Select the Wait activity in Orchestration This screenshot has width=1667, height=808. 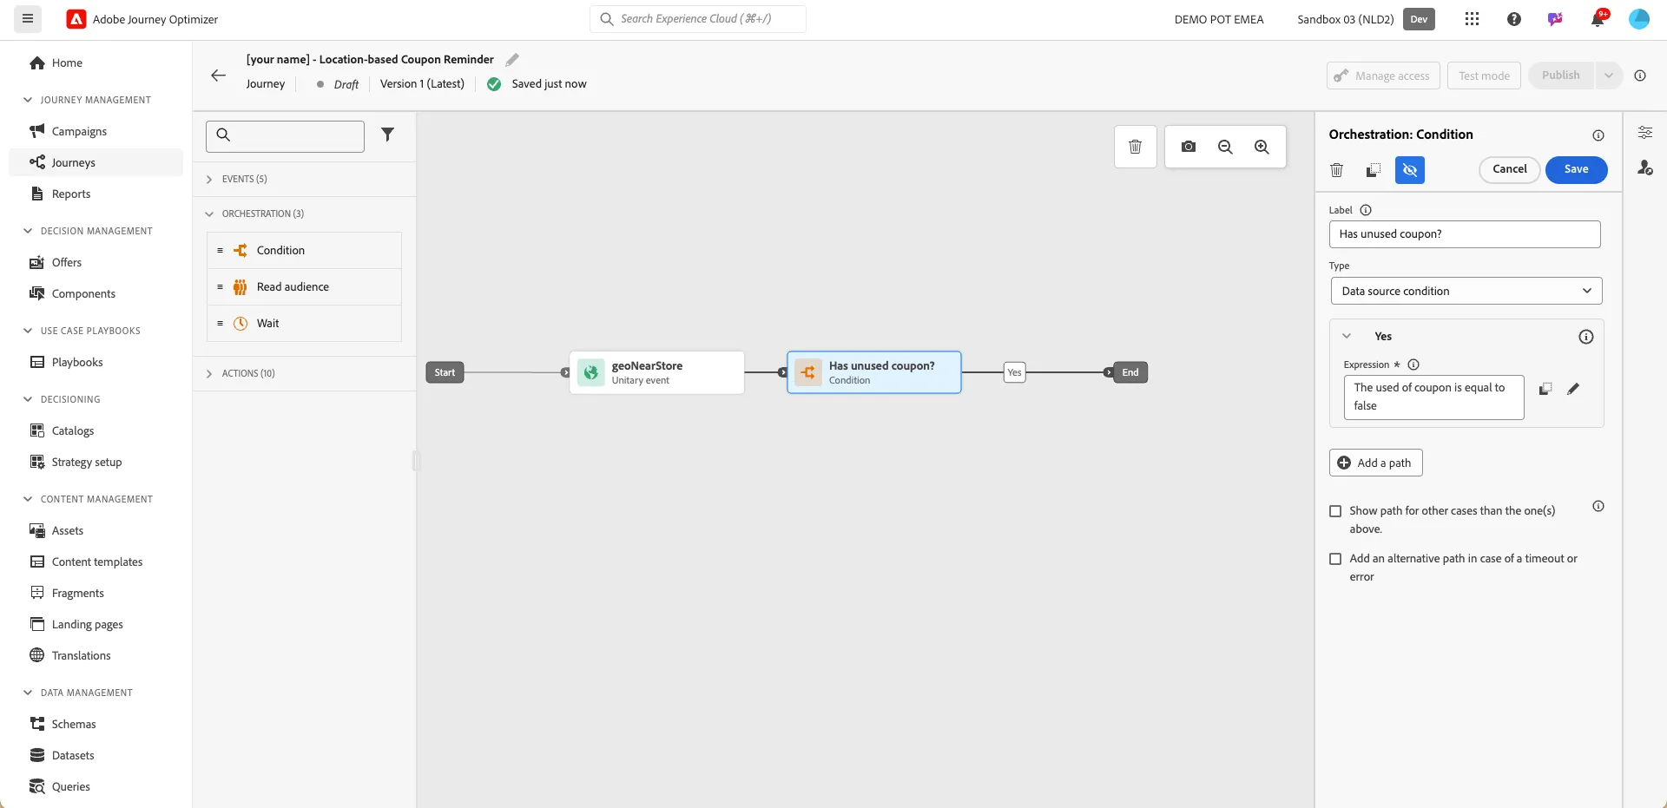tap(304, 323)
